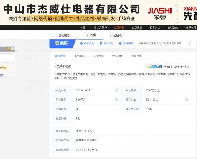Click the yellow gem badge icon in sidebar header
Viewport: 197px width, 159px height.
[x=9, y=49]
